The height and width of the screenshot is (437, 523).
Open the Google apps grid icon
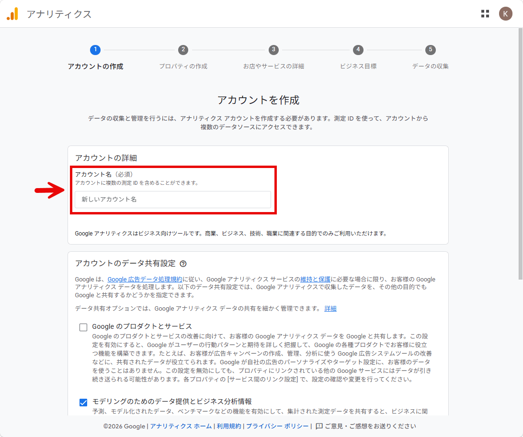click(x=485, y=14)
